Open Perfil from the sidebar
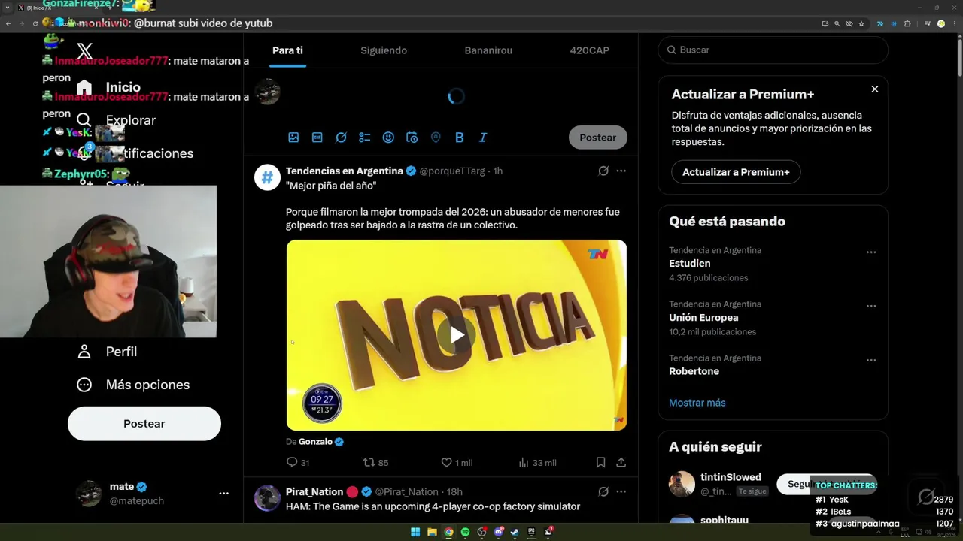The width and height of the screenshot is (963, 541). coord(107,352)
